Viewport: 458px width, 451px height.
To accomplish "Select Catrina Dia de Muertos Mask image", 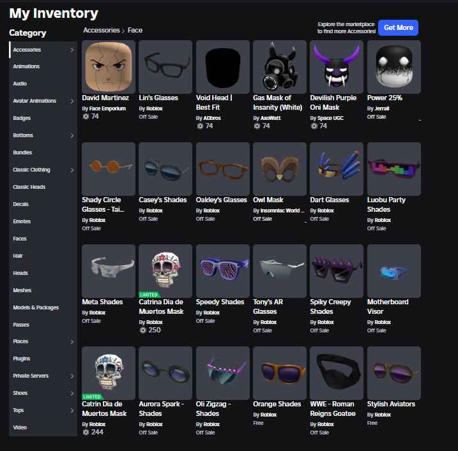I will 165,271.
